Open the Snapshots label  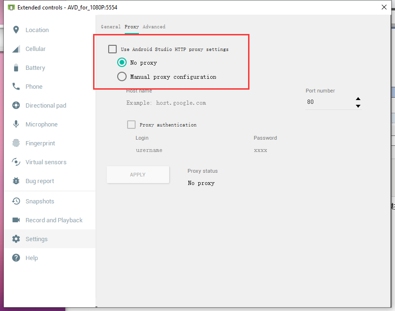[x=40, y=202]
